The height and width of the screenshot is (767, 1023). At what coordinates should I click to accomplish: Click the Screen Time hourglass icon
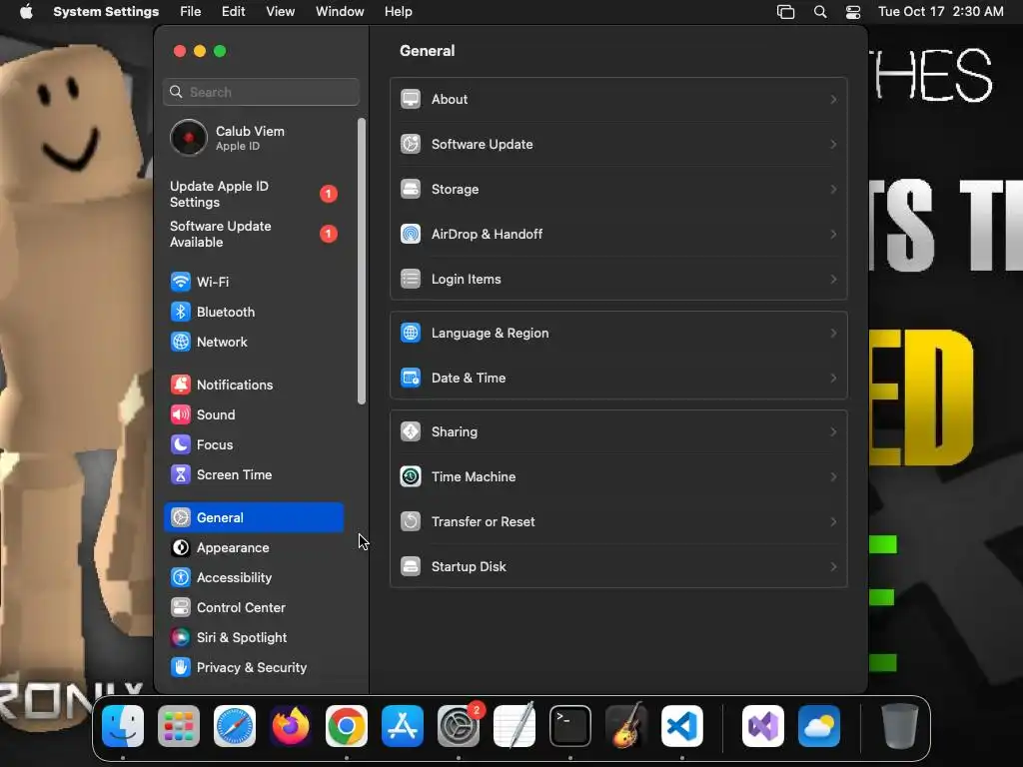(x=181, y=474)
